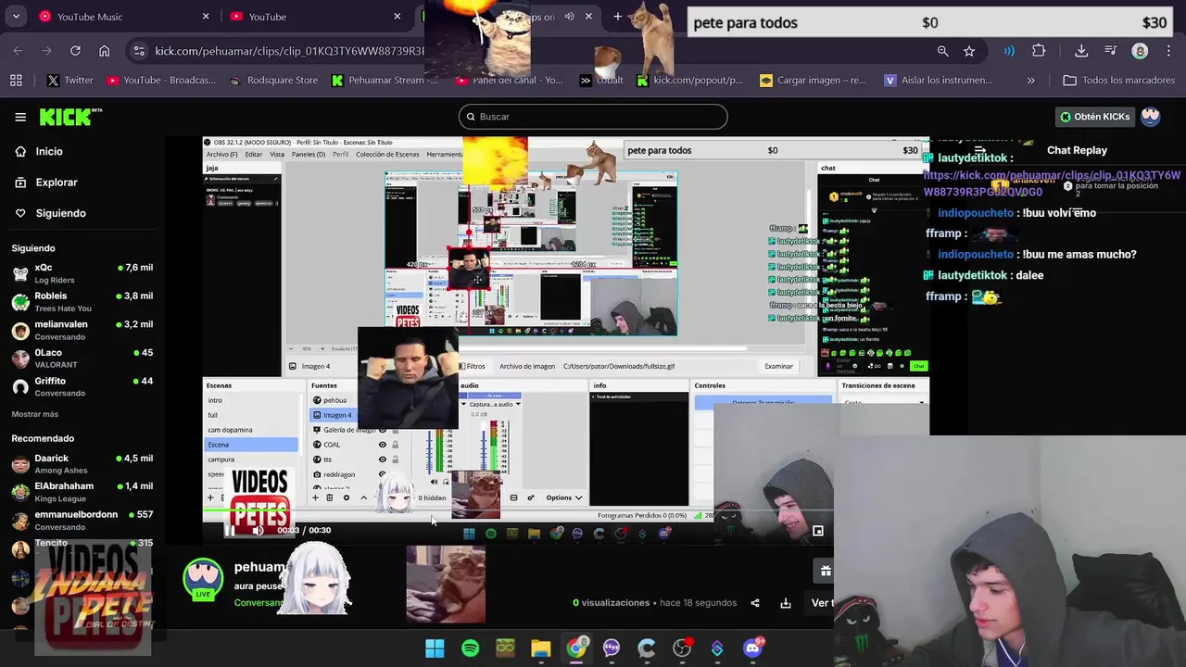
Task: Mute the clip player volume
Action: point(258,531)
